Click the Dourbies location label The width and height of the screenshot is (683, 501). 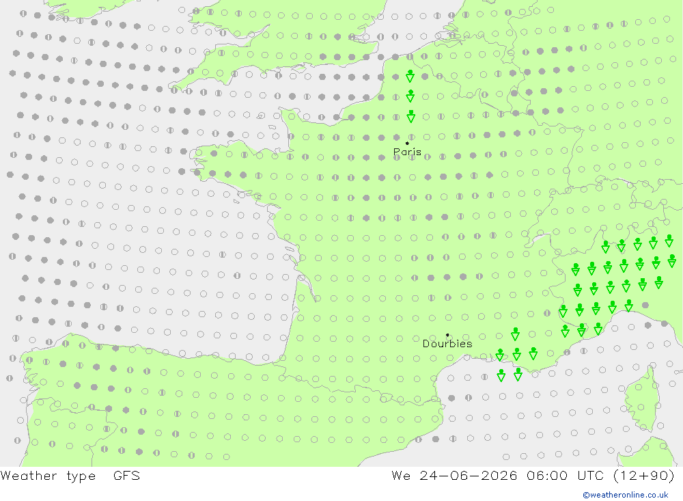pyautogui.click(x=447, y=344)
